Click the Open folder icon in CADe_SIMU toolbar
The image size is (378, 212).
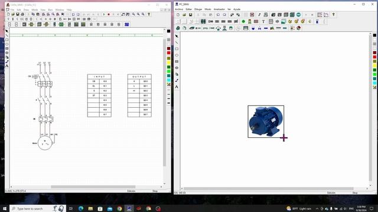(13, 14)
